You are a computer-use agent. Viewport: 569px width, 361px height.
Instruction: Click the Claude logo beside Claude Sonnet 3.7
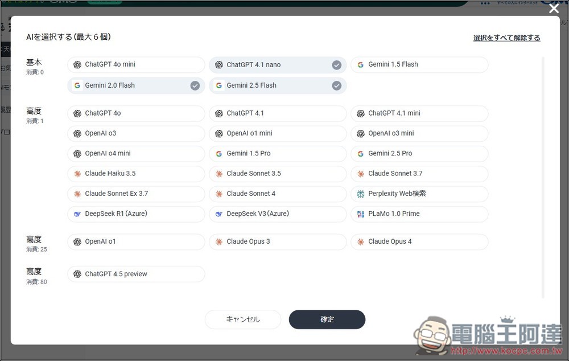tap(360, 174)
